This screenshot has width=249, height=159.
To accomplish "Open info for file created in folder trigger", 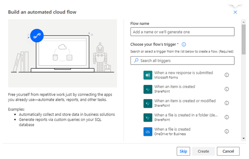I will tap(227, 117).
